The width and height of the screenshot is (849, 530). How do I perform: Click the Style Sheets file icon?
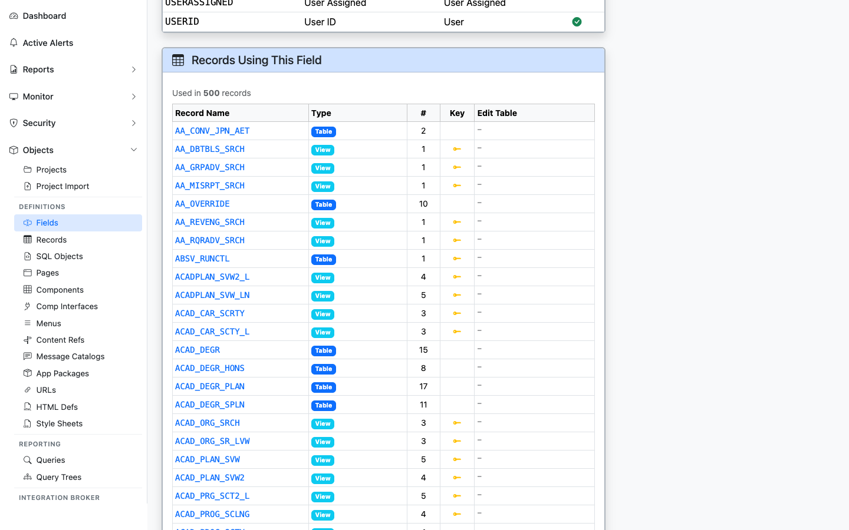[x=28, y=423]
